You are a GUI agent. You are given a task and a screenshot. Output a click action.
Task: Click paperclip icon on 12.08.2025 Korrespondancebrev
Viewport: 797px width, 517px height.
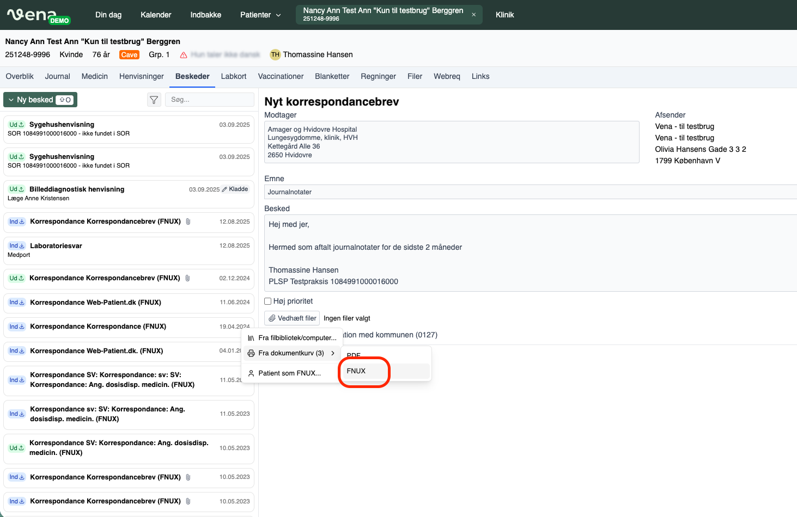point(188,221)
